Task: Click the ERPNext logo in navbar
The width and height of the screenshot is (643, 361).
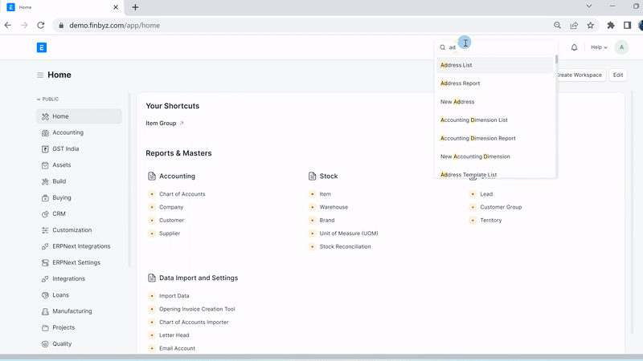Action: tap(42, 47)
